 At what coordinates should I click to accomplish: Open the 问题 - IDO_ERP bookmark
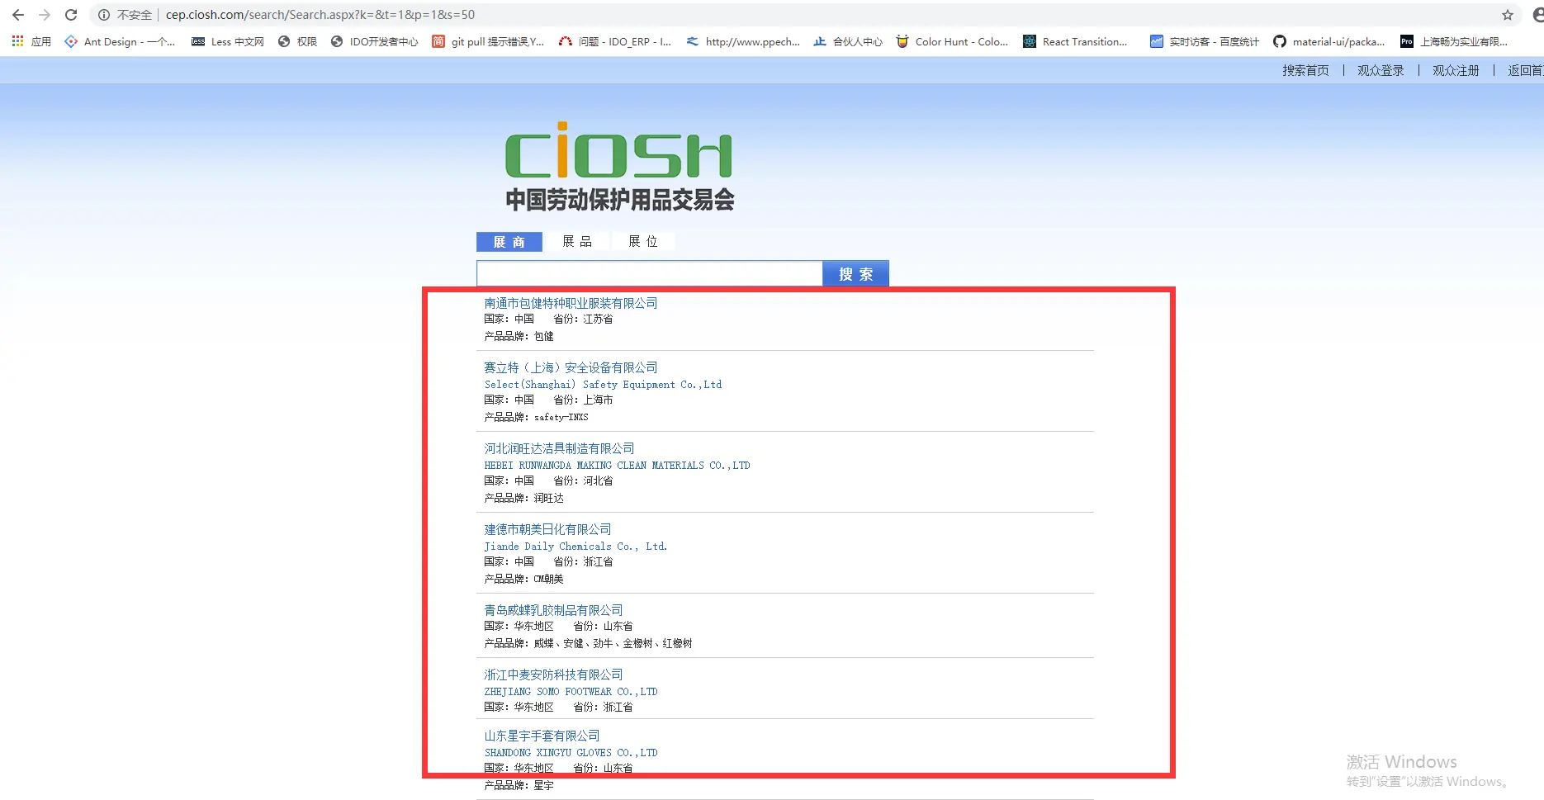click(615, 41)
